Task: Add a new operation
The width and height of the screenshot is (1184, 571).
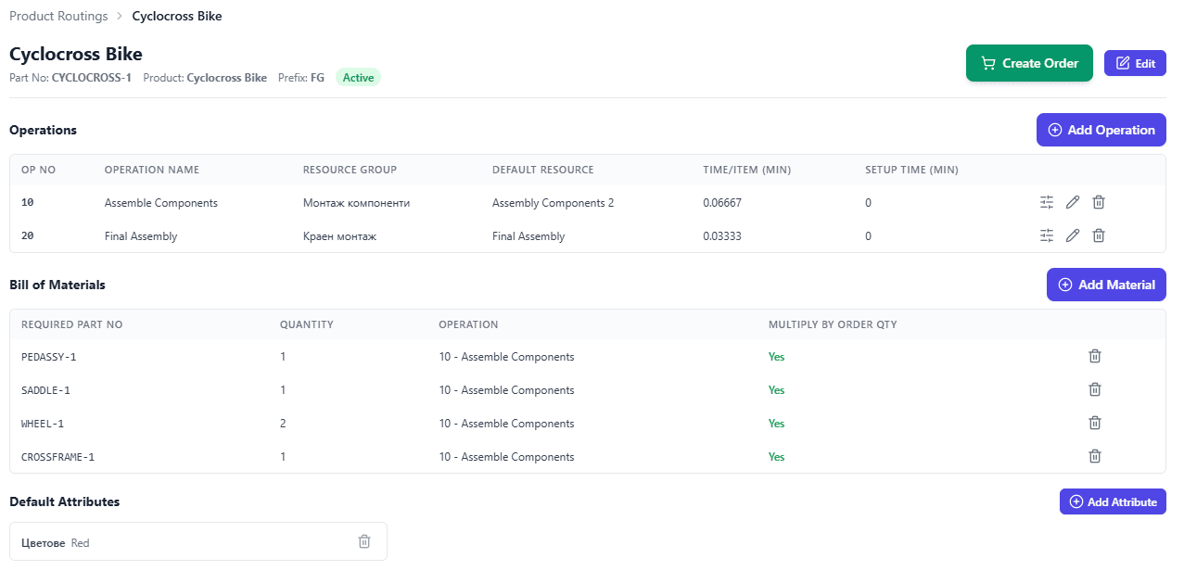Action: tap(1101, 130)
